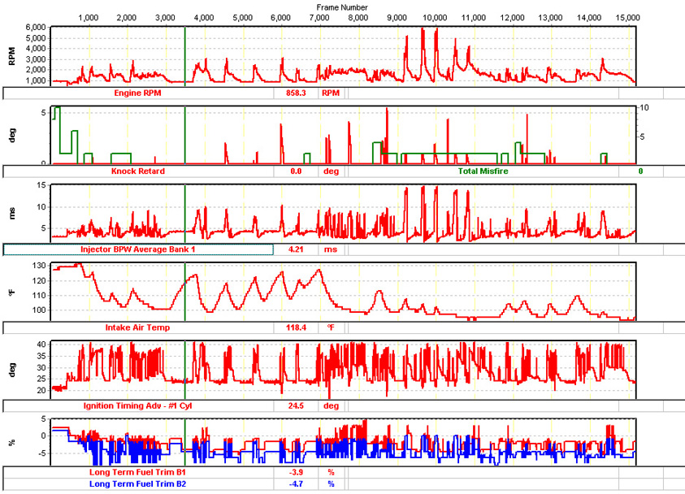Image resolution: width=685 pixels, height=494 pixels.
Task: Click the 24.5 ignition timing value
Action: [x=296, y=405]
